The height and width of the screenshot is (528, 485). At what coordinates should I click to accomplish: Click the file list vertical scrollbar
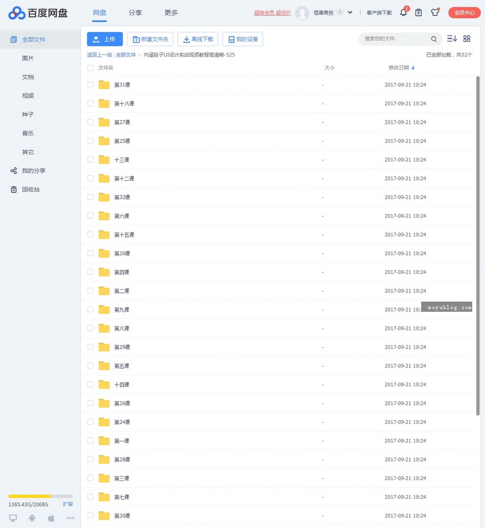coord(478,246)
